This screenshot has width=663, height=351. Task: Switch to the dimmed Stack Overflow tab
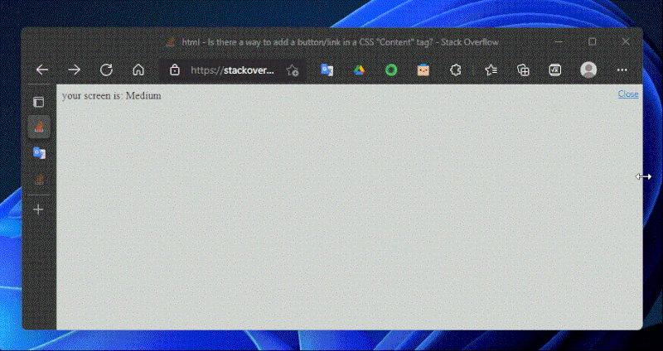coord(39,180)
